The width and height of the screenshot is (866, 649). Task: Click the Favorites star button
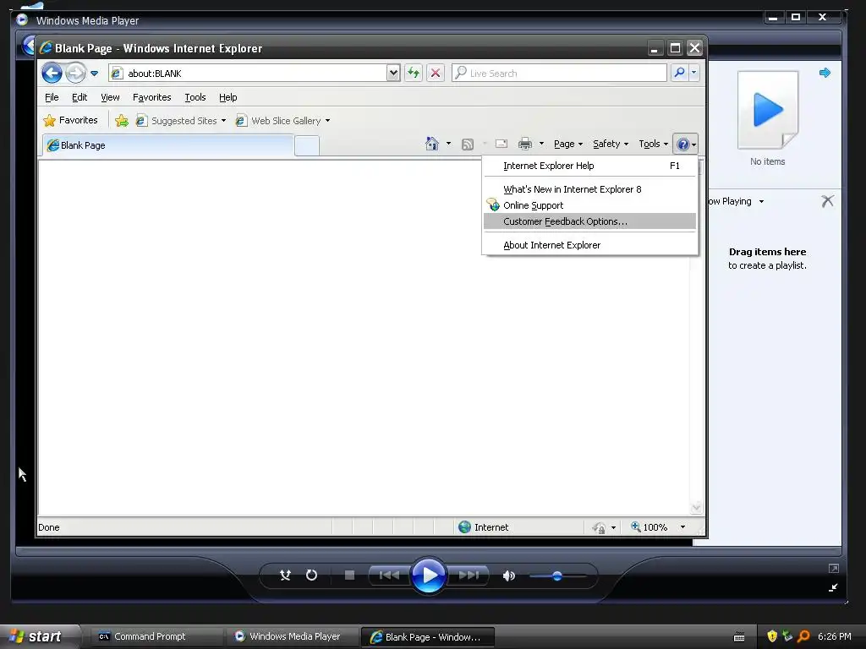71,120
